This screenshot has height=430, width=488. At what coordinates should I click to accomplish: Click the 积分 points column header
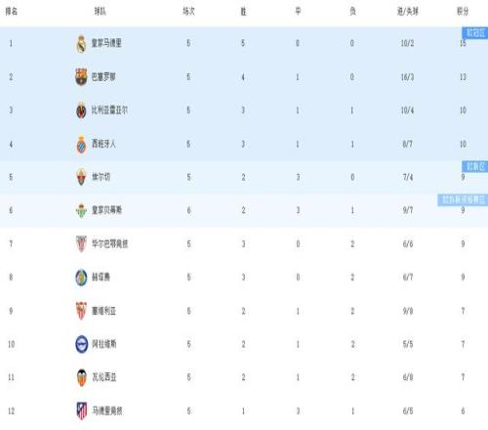coord(463,12)
